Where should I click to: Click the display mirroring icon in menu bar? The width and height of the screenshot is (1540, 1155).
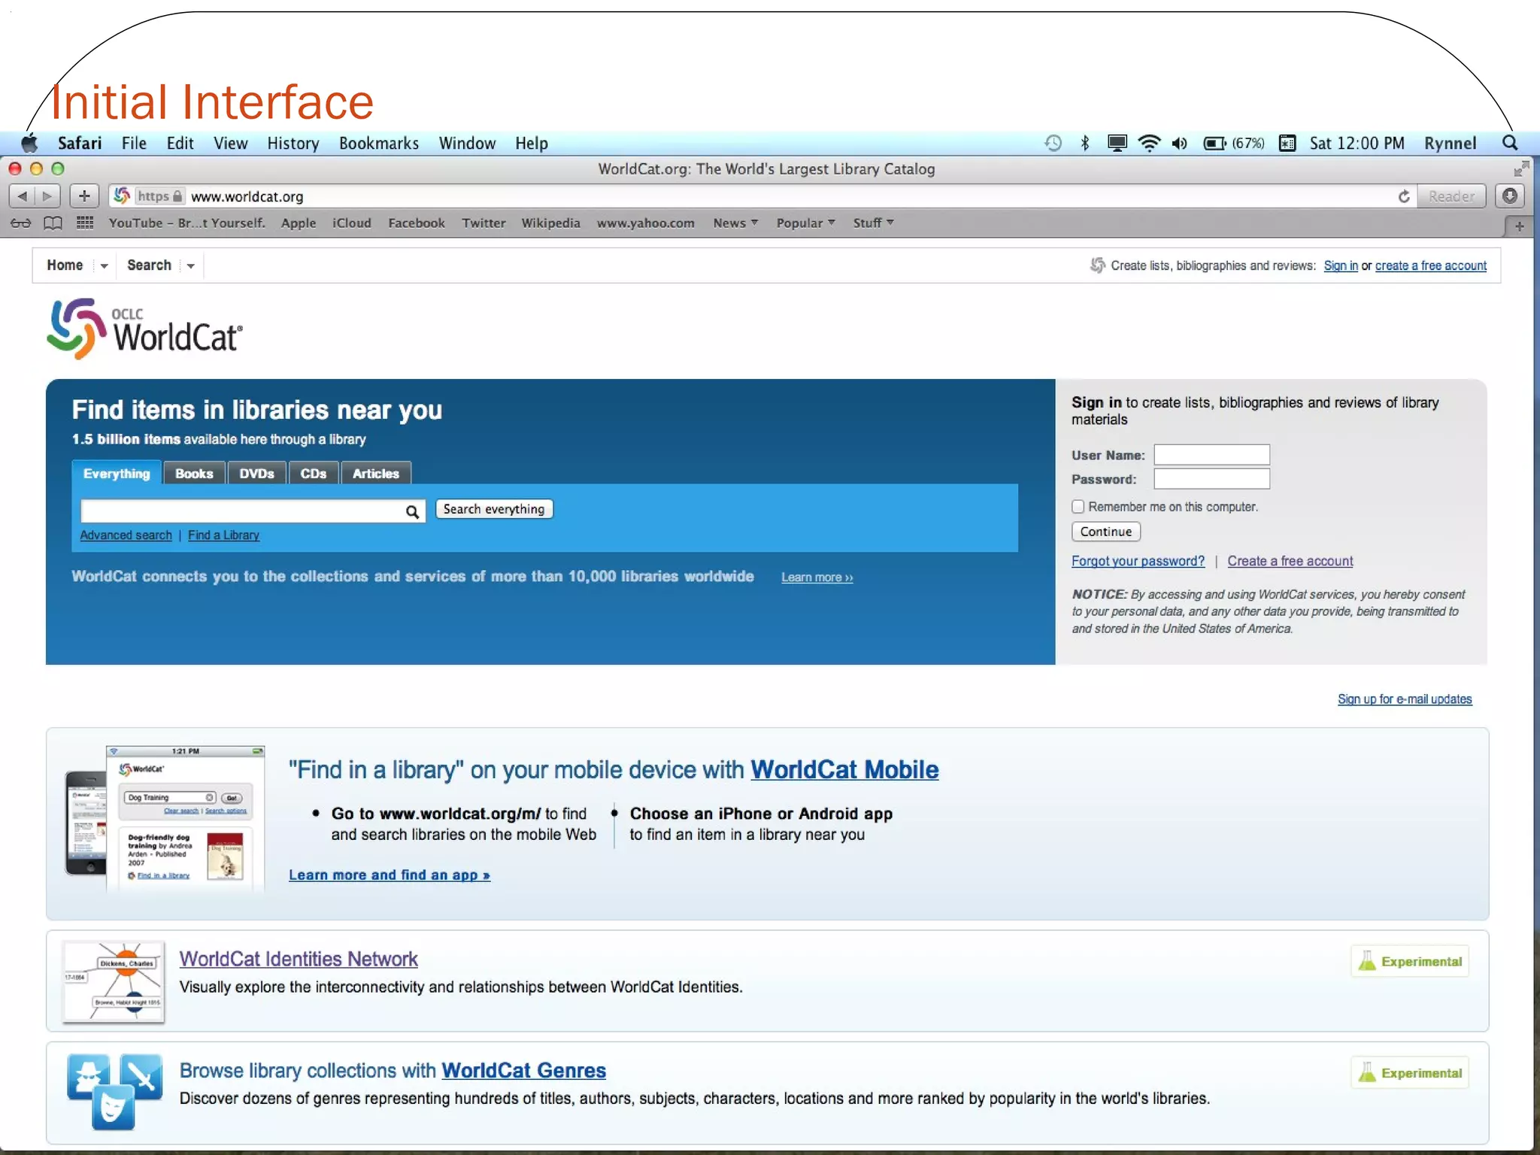(x=1117, y=143)
